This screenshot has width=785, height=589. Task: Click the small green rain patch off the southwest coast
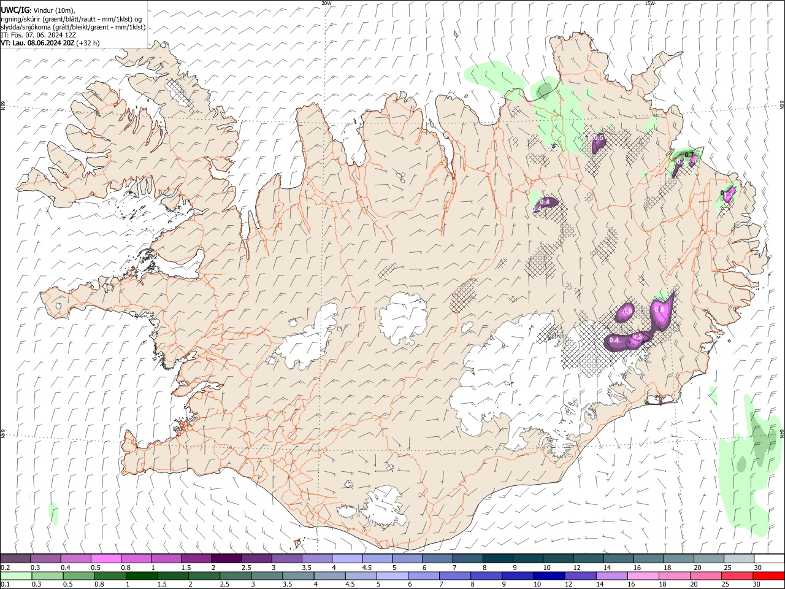(53, 513)
